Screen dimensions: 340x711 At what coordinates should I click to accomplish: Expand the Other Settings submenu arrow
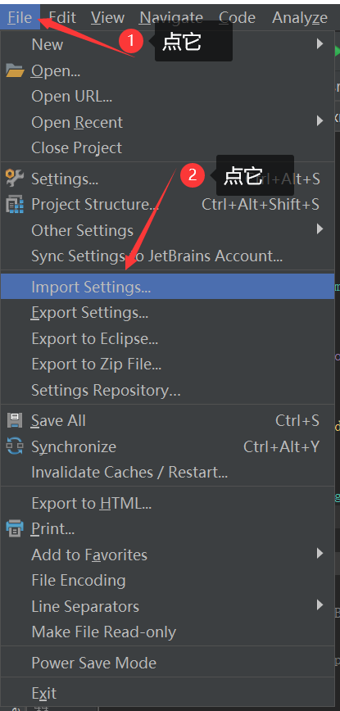[x=320, y=229]
